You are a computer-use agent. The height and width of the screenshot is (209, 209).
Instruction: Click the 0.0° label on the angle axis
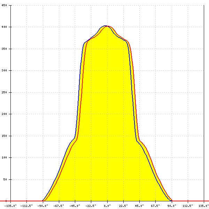pyautogui.click(x=107, y=206)
